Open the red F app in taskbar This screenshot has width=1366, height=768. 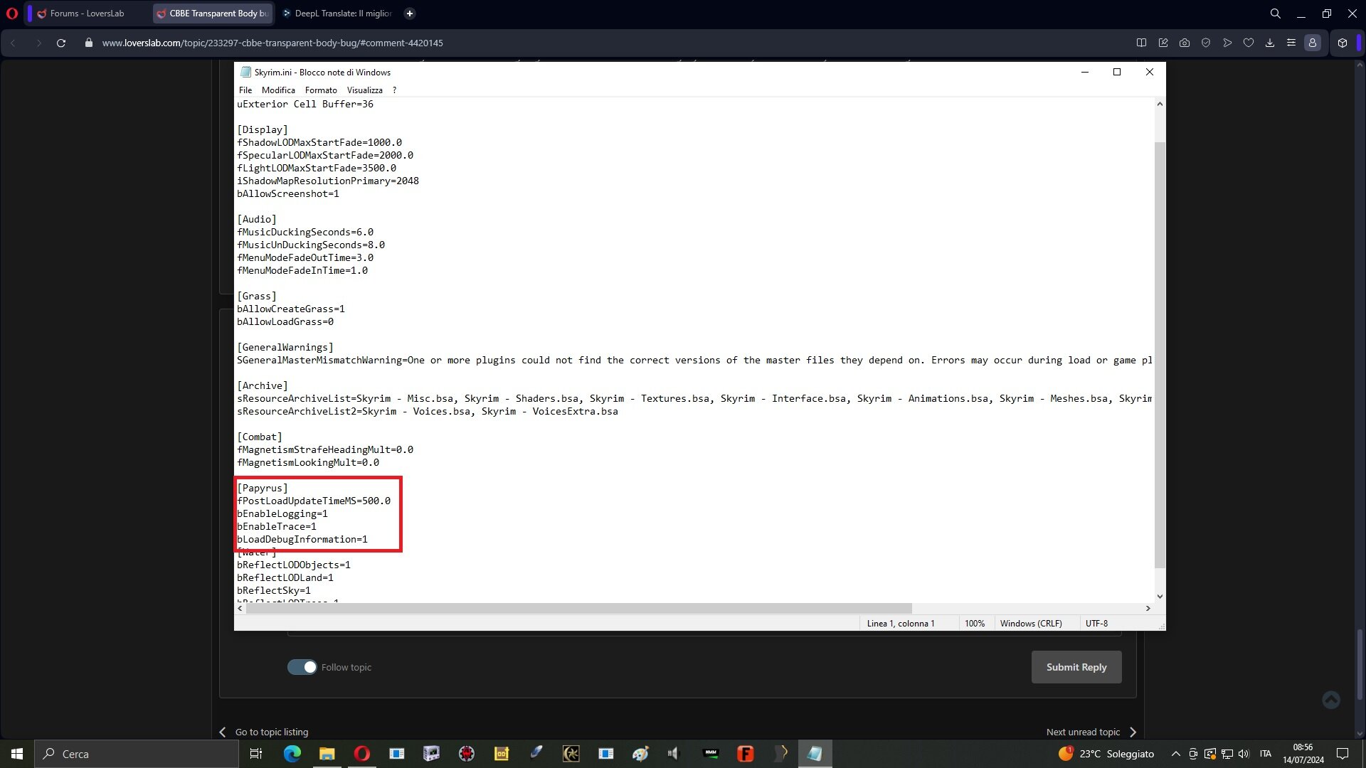[746, 754]
